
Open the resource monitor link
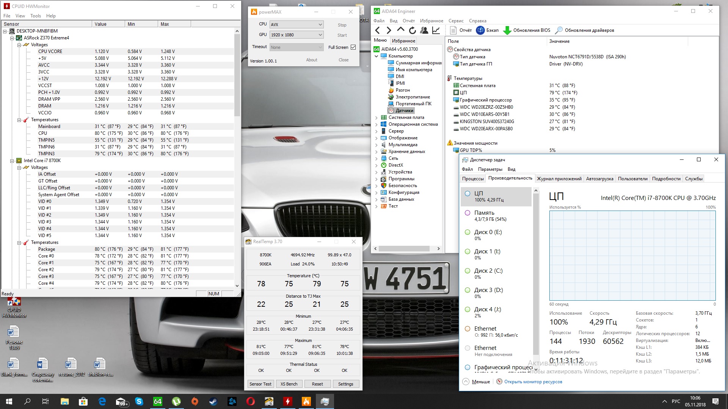[533, 382]
